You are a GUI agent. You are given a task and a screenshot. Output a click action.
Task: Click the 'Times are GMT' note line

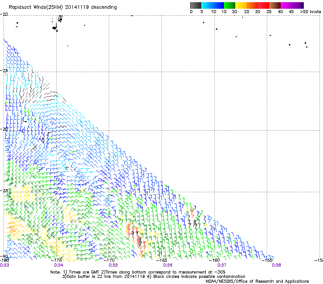[138, 272]
